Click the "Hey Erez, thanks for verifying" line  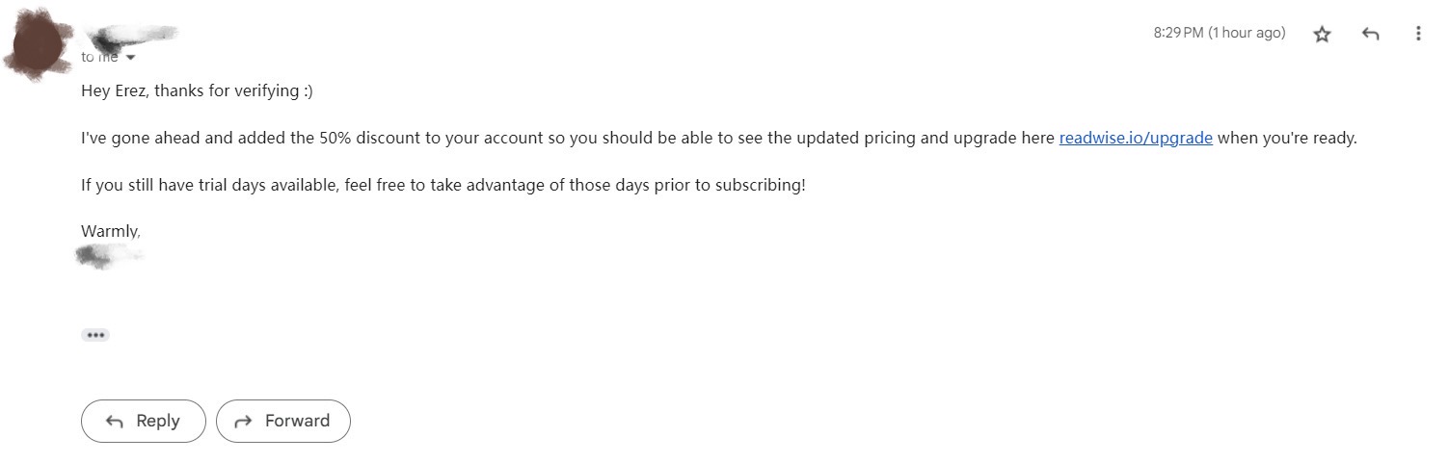click(x=197, y=91)
